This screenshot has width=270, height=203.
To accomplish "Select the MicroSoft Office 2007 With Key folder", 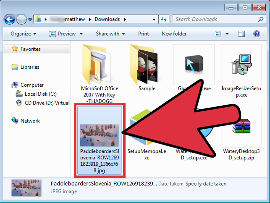I will click(x=97, y=65).
